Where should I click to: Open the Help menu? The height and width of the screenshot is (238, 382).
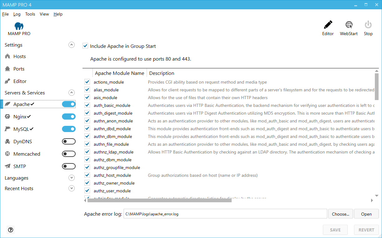[x=58, y=14]
